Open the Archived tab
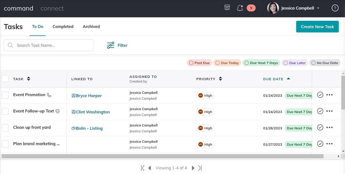 [x=91, y=27]
